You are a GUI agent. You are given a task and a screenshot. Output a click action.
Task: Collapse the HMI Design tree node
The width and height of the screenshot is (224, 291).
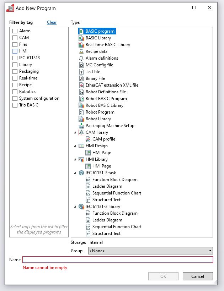(x=75, y=146)
